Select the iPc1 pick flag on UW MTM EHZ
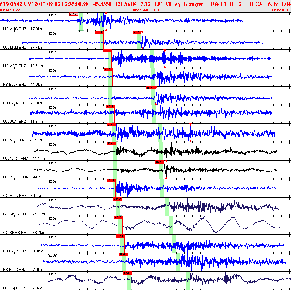Screen dimensions: 291x290 coord(99,32)
